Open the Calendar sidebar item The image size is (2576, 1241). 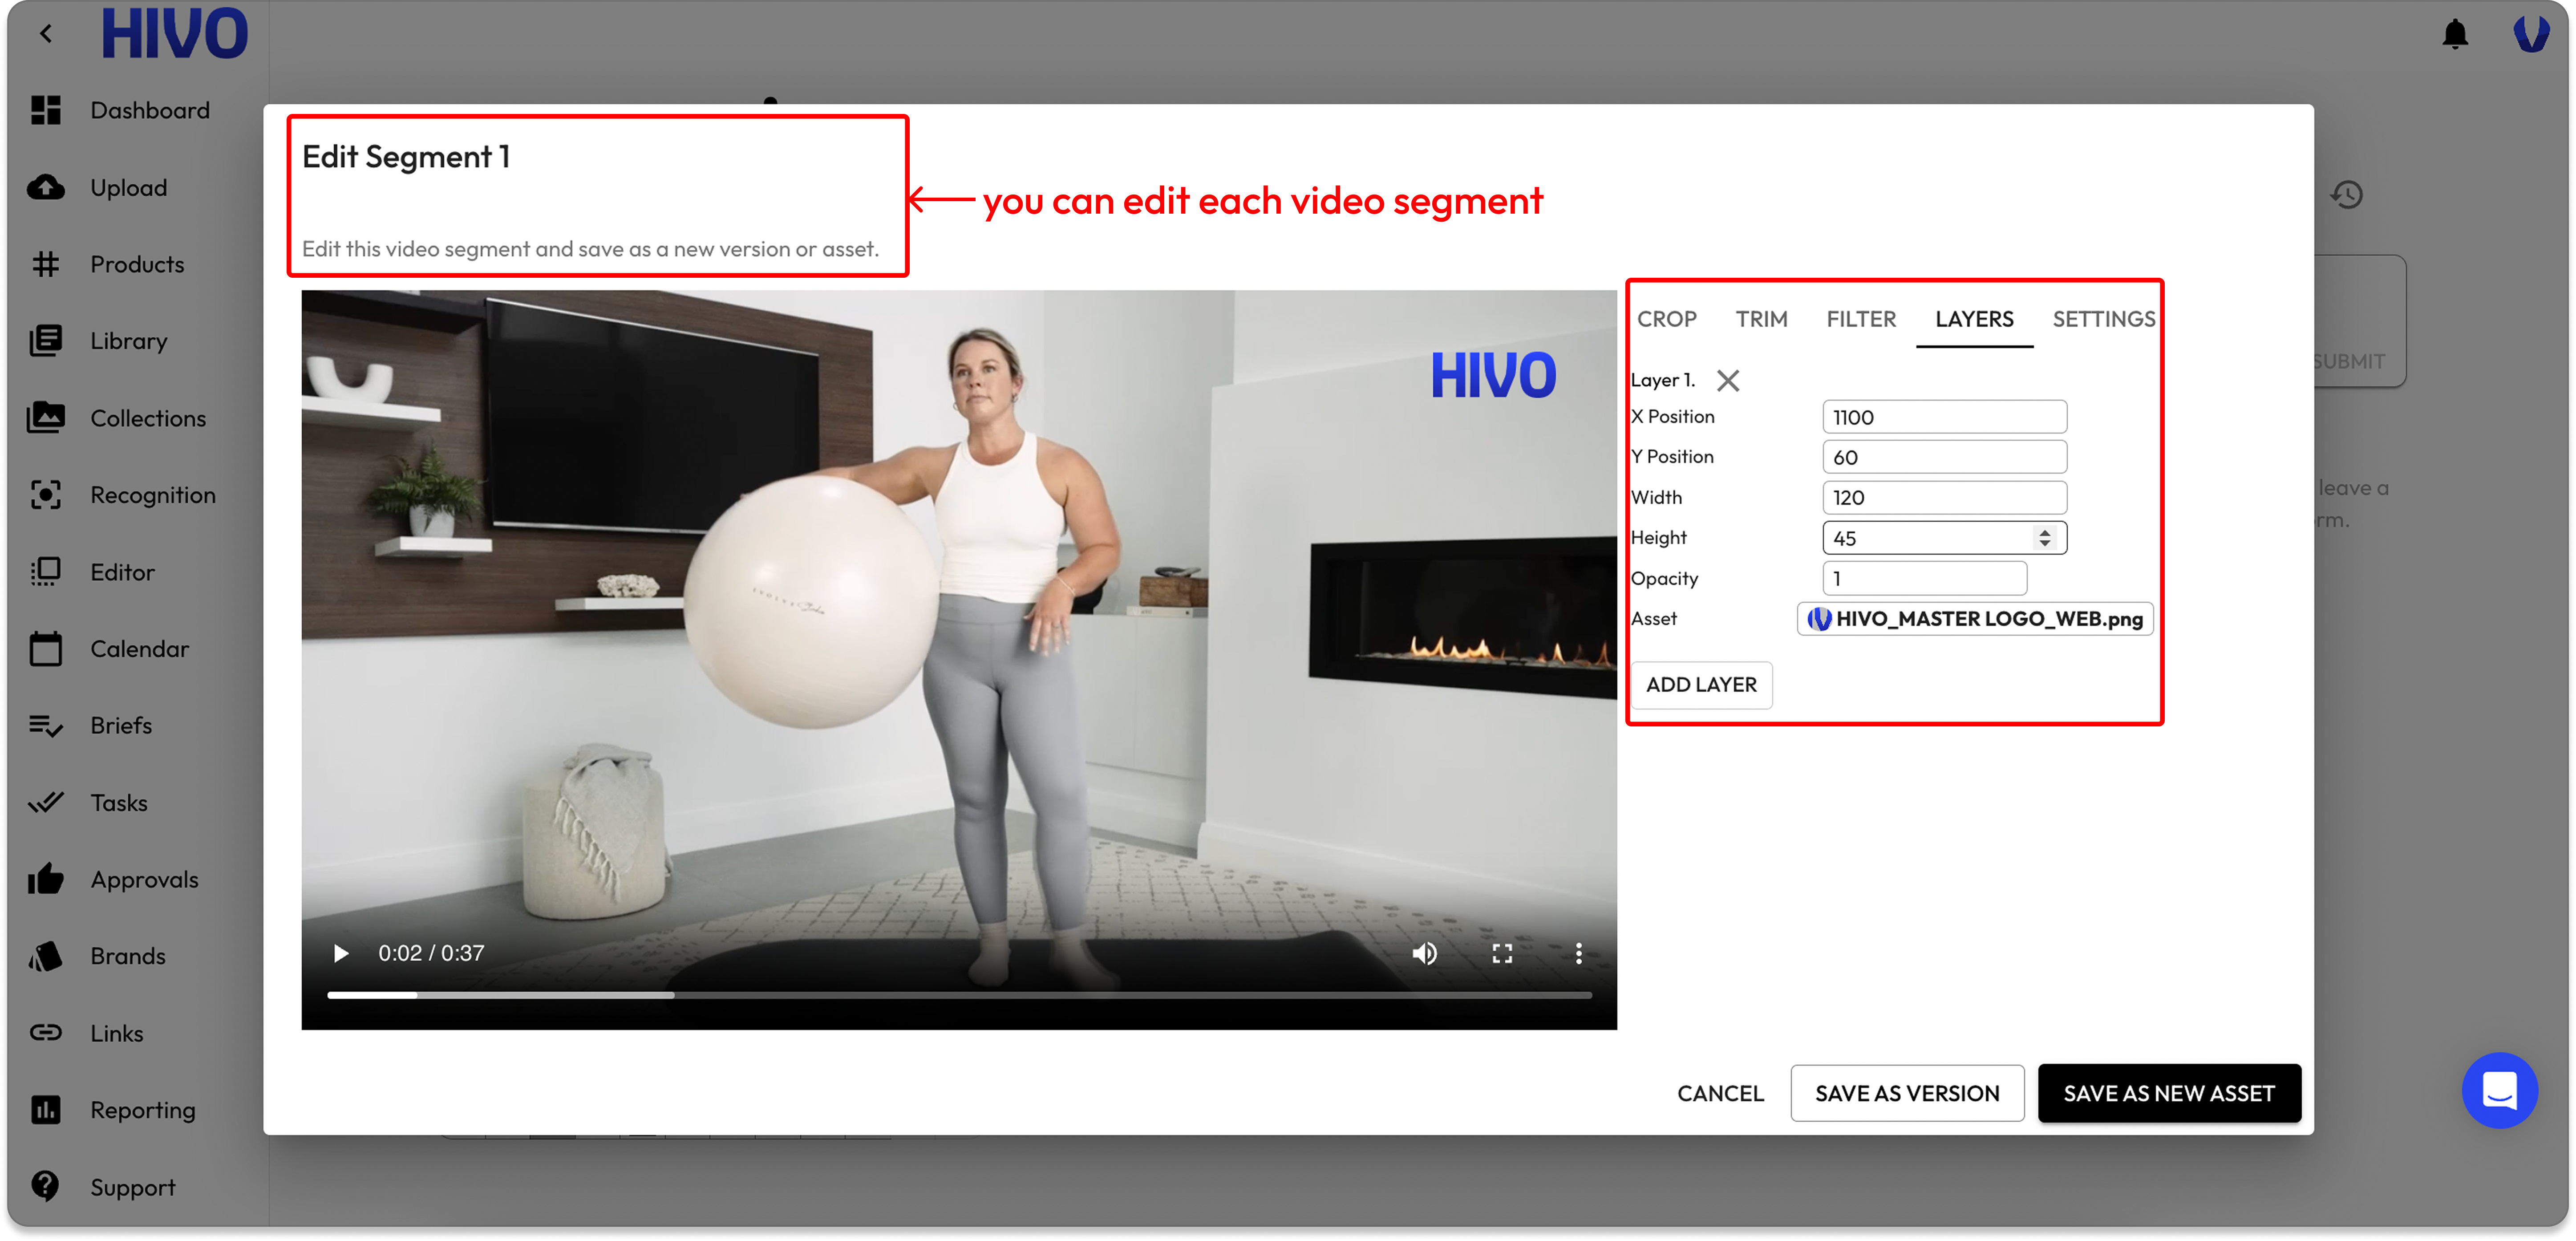click(139, 649)
